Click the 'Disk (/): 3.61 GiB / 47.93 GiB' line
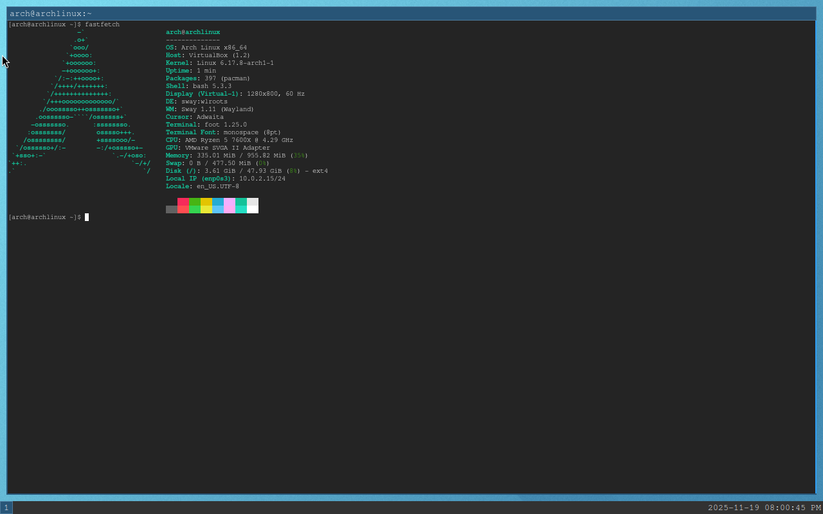823x514 pixels. pos(247,171)
